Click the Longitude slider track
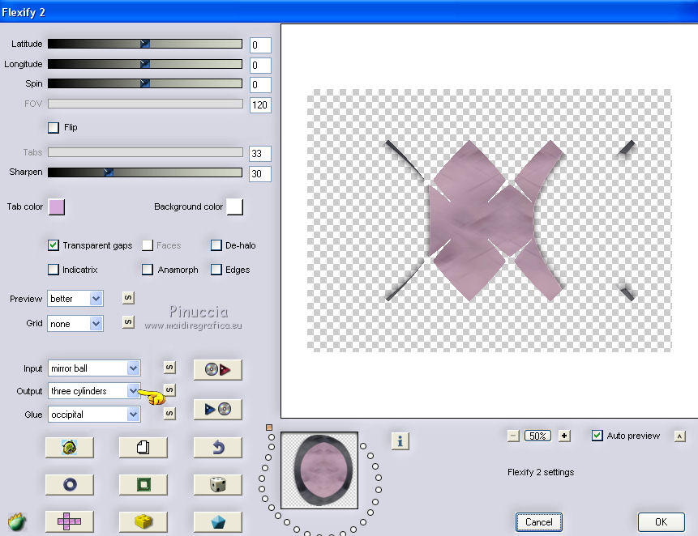This screenshot has height=536, width=698. click(145, 64)
